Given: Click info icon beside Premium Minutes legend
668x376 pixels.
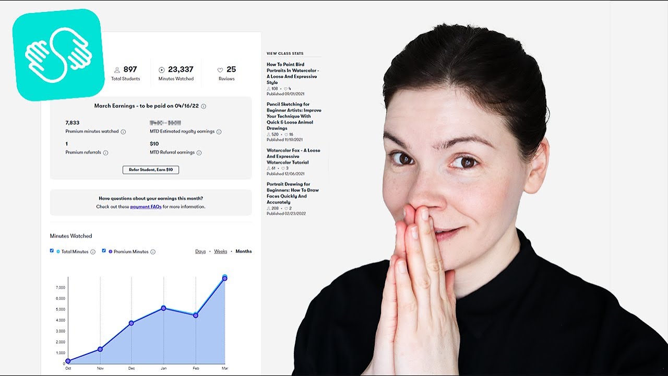Looking at the screenshot, I should click(x=153, y=252).
